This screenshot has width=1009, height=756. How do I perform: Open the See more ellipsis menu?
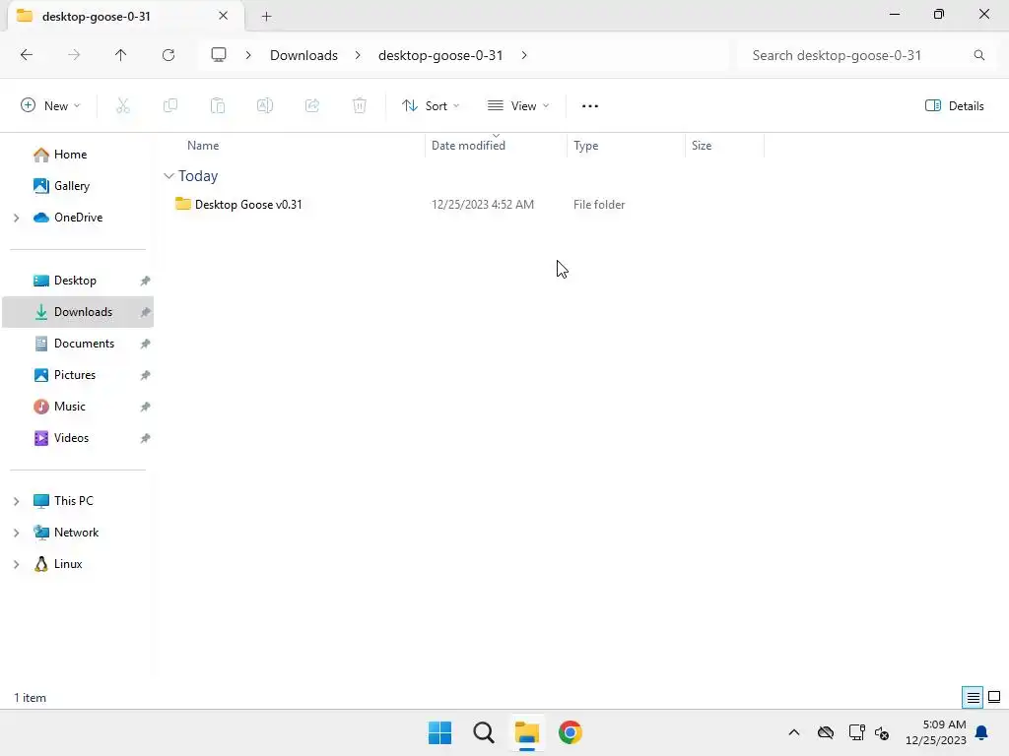pos(590,106)
